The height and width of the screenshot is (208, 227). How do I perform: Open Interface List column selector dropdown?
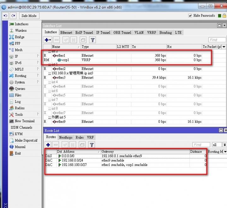click(x=224, y=47)
